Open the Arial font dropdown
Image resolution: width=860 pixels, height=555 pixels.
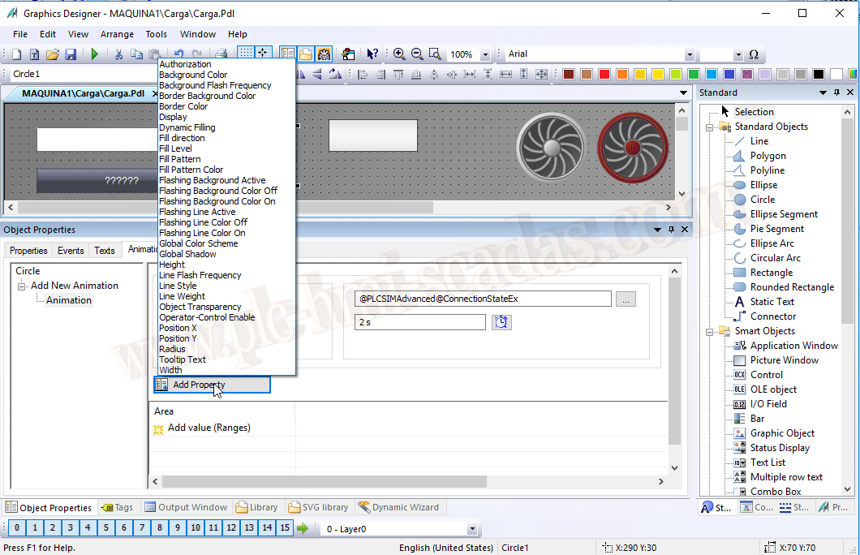pyautogui.click(x=690, y=54)
